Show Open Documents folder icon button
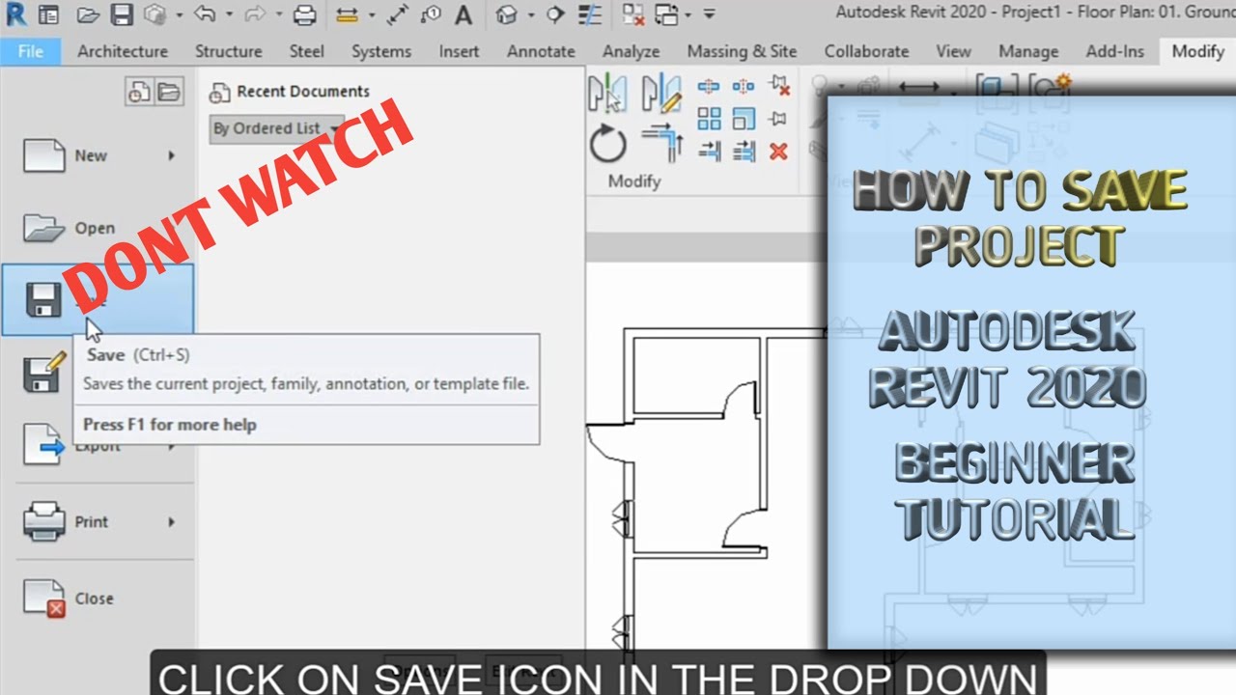The width and height of the screenshot is (1236, 695). click(168, 92)
